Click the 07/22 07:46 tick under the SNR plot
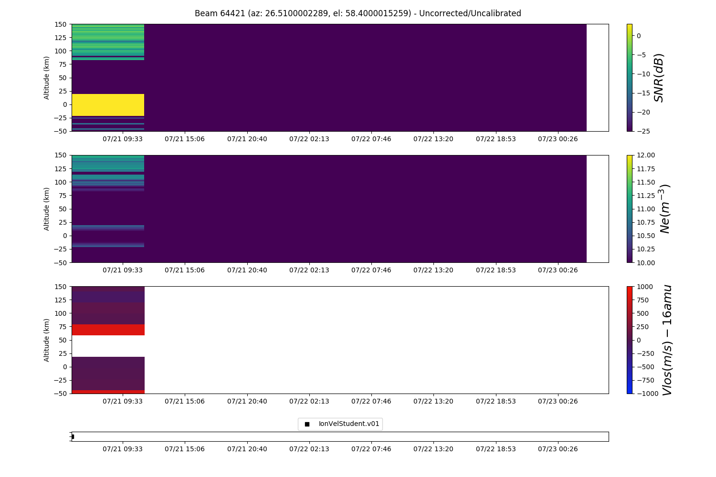The height and width of the screenshot is (477, 716). tap(371, 139)
